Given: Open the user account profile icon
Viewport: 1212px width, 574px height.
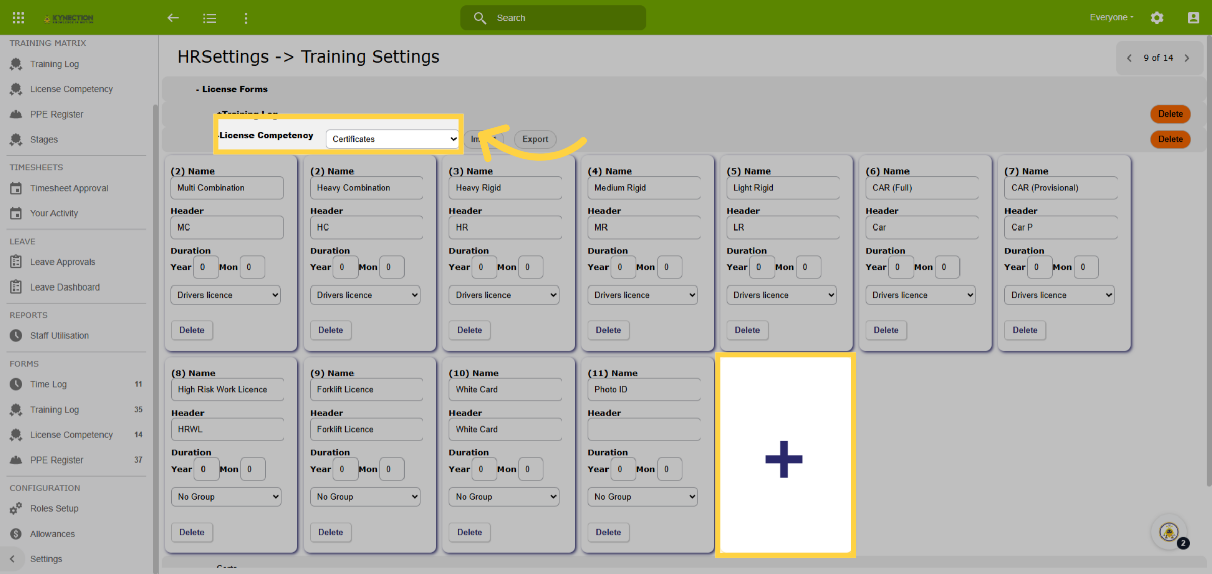Looking at the screenshot, I should pyautogui.click(x=1193, y=18).
